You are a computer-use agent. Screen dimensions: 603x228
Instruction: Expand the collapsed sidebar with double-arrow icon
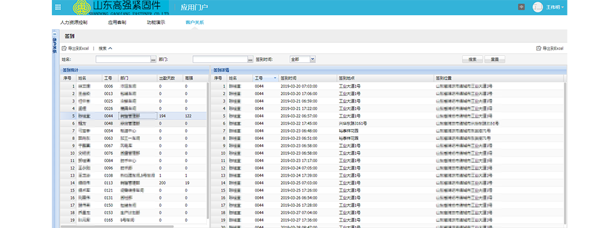[54, 34]
